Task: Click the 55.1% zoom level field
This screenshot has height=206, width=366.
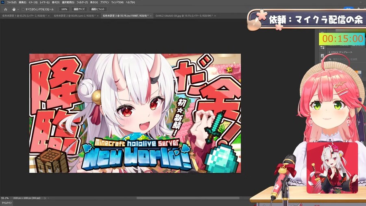Action: (5, 198)
